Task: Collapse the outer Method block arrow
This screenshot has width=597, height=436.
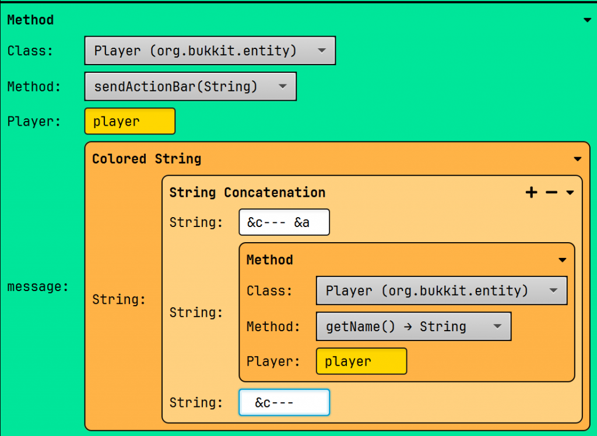Action: pos(587,20)
